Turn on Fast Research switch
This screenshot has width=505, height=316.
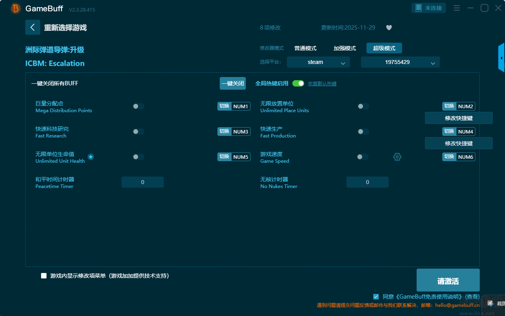tap(138, 132)
